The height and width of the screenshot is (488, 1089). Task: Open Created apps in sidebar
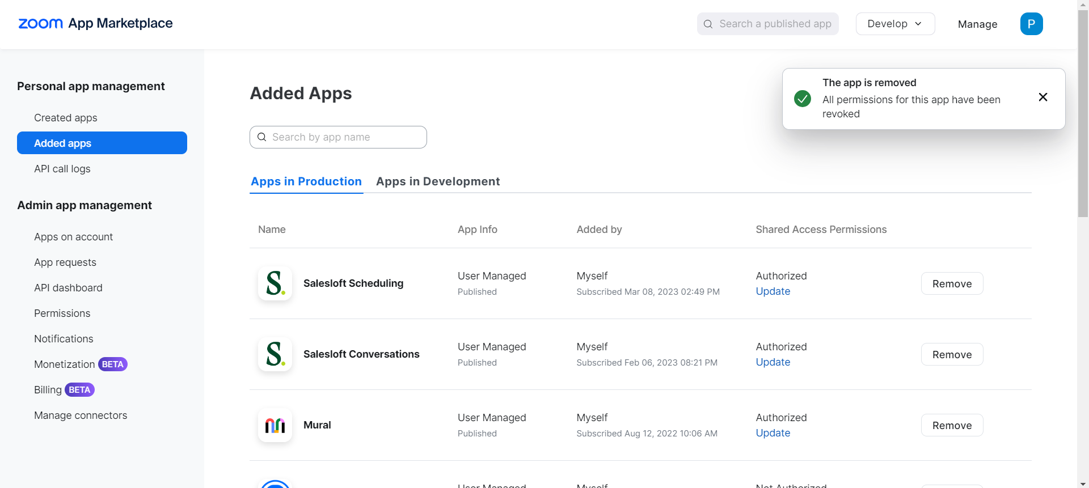(66, 118)
